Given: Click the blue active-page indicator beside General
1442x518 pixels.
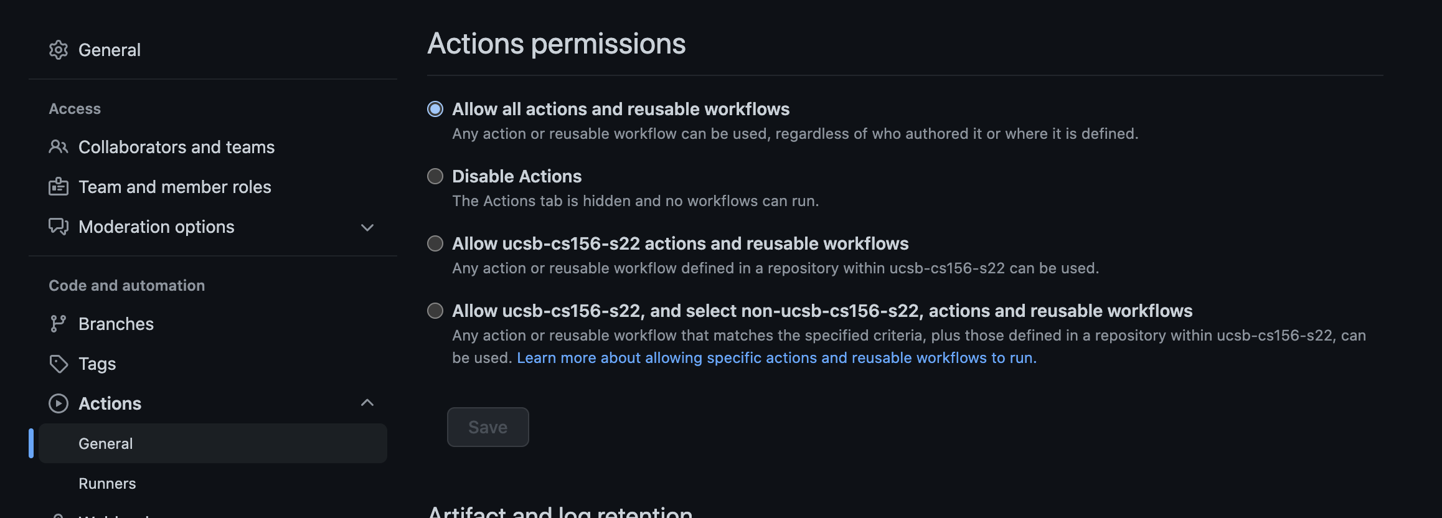Looking at the screenshot, I should [31, 443].
